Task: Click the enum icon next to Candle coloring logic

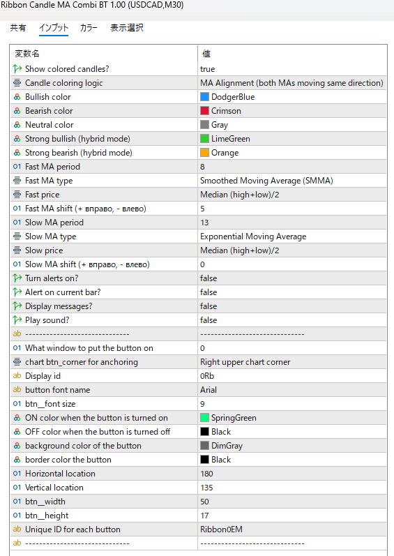Action: (17, 82)
